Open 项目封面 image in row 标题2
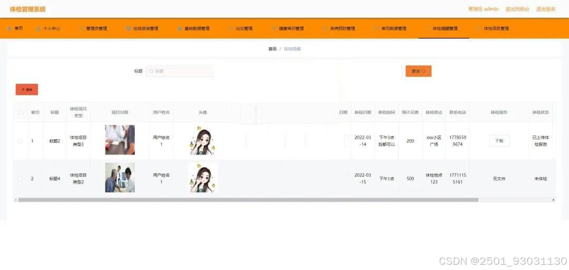 coord(120,140)
